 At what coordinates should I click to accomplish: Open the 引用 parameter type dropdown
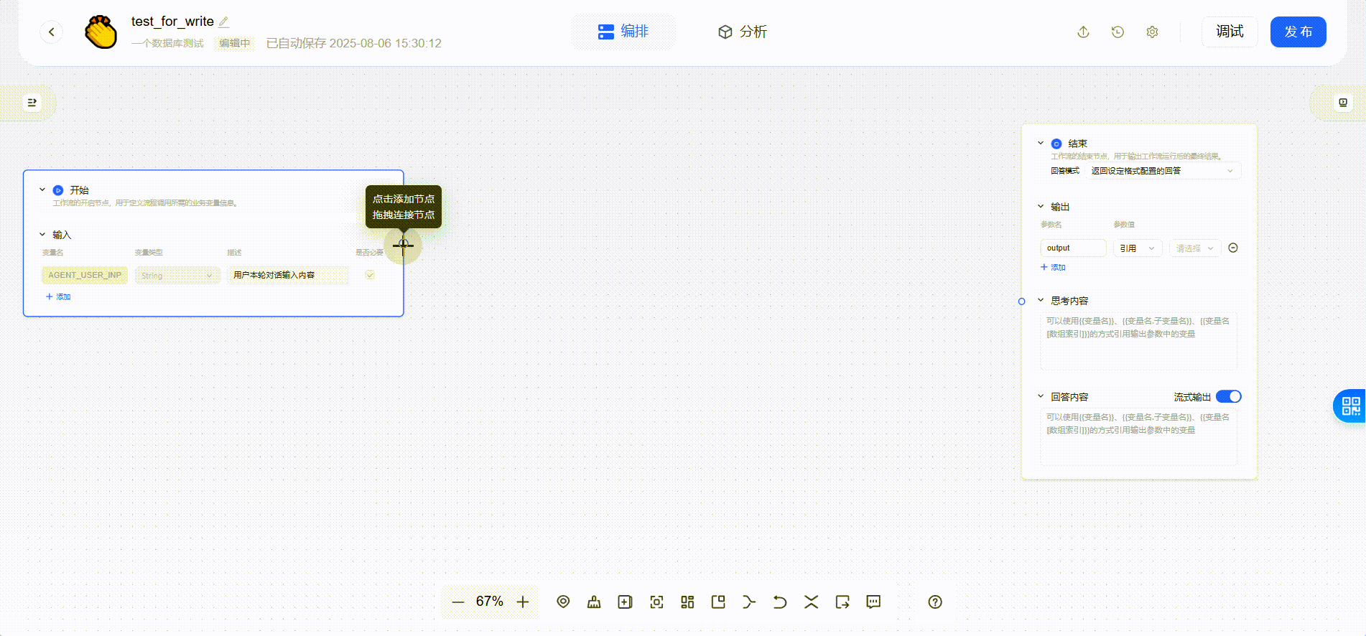coord(1138,248)
